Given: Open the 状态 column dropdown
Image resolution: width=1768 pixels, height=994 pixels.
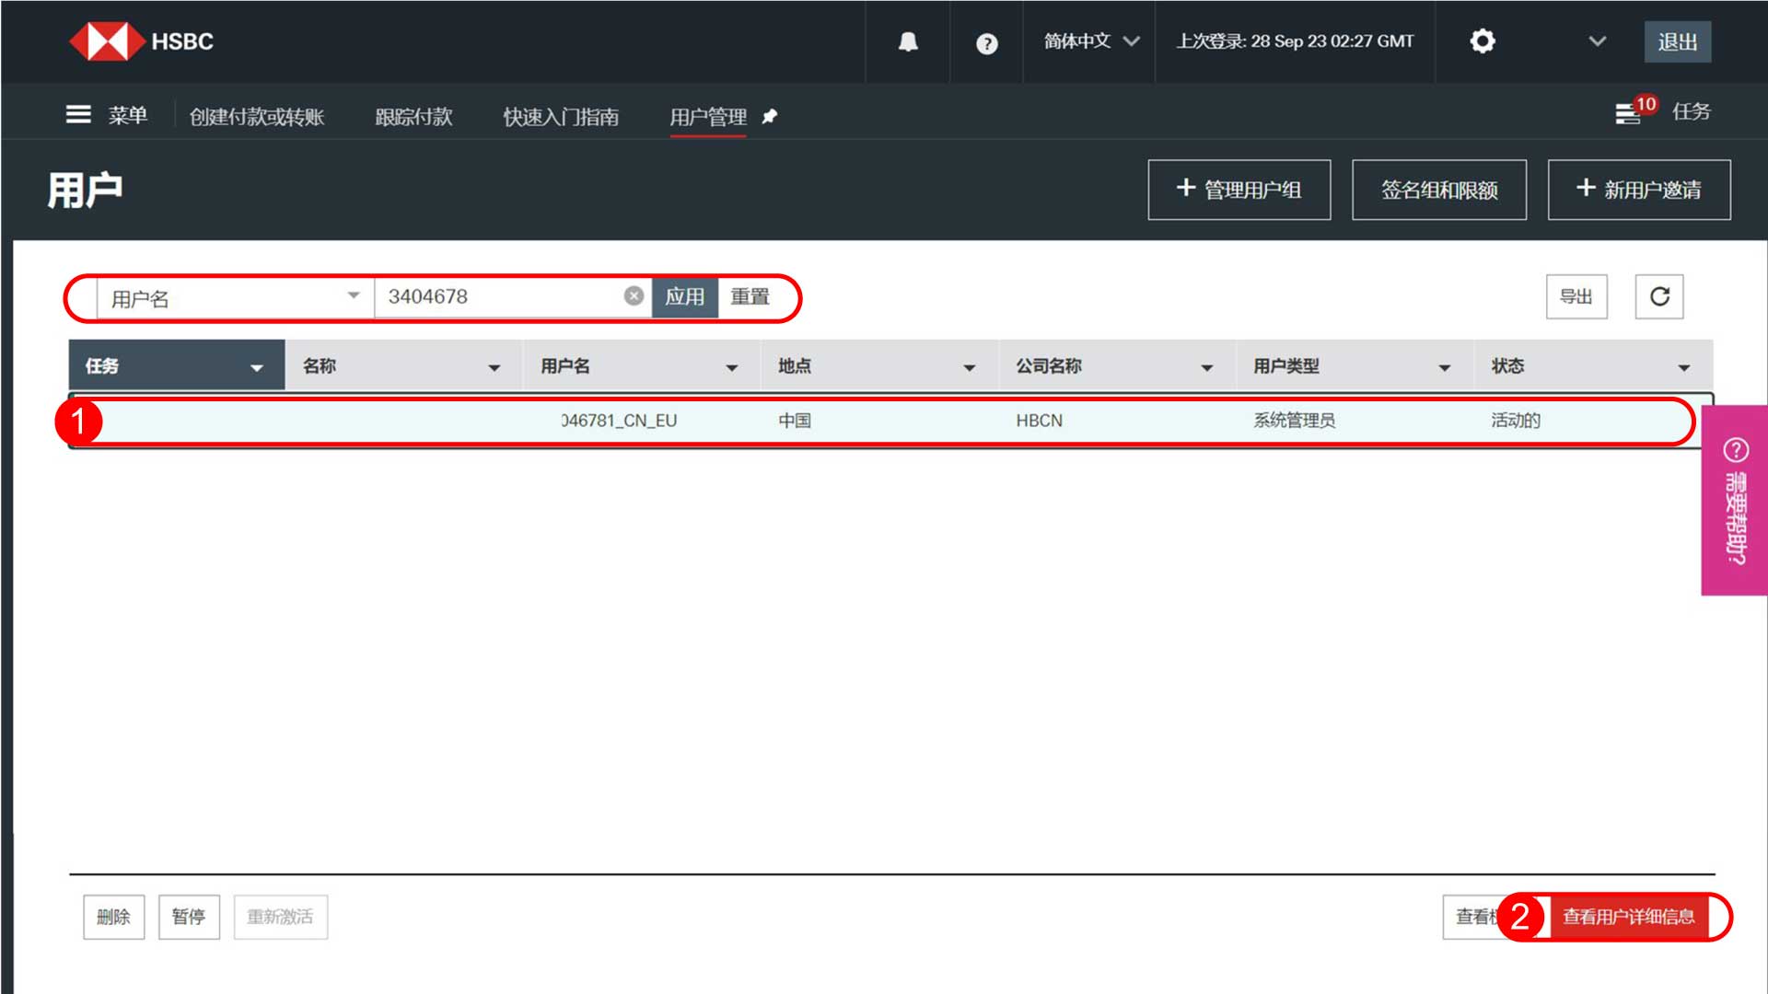Looking at the screenshot, I should click(1683, 365).
